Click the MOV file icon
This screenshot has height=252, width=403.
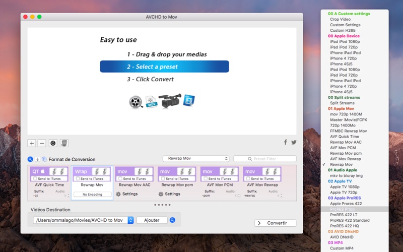click(x=151, y=102)
